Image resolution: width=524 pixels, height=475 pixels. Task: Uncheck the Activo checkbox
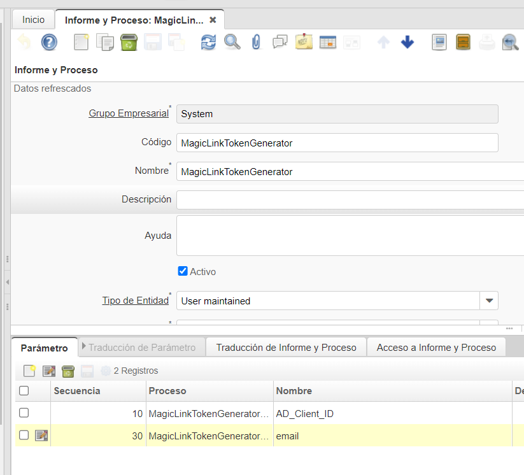[183, 271]
